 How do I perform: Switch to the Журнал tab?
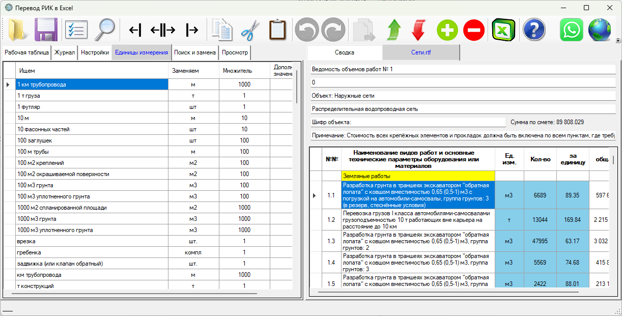[x=65, y=52]
